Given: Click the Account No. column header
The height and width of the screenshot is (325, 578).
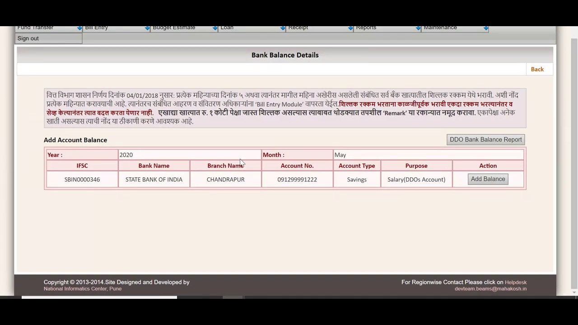Looking at the screenshot, I should 297,166.
